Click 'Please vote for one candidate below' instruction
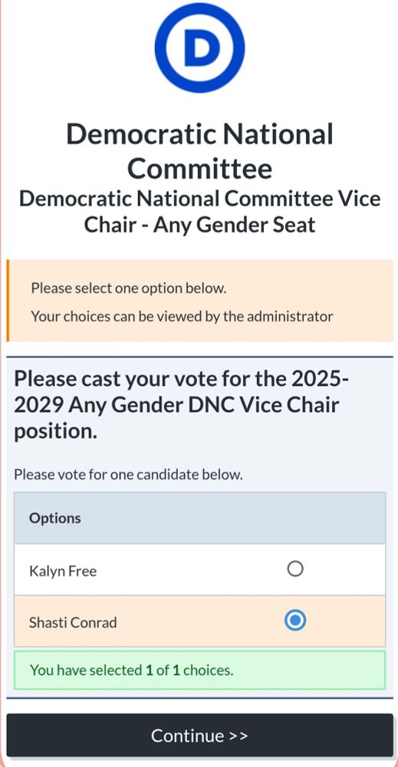Screen dimensions: 398x767 coord(128,474)
